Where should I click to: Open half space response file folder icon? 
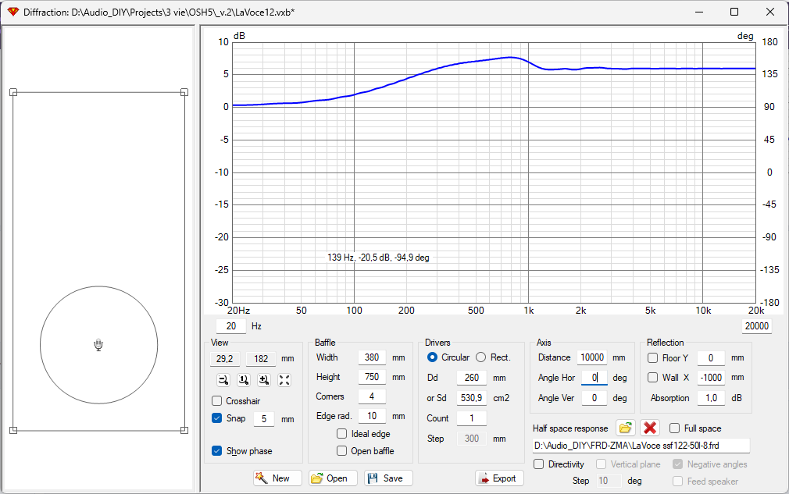(626, 428)
